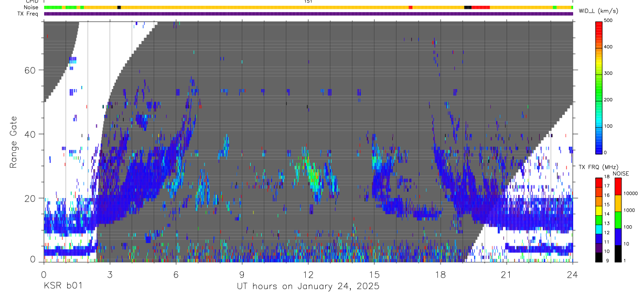
Task: Click x-axis tick label '18' under the plot
Action: point(440,275)
